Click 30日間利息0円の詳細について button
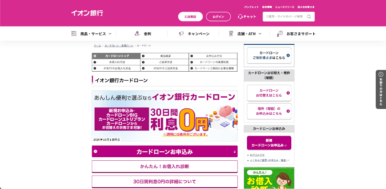Image resolution: width=386 pixels, height=189 pixels. [x=165, y=182]
